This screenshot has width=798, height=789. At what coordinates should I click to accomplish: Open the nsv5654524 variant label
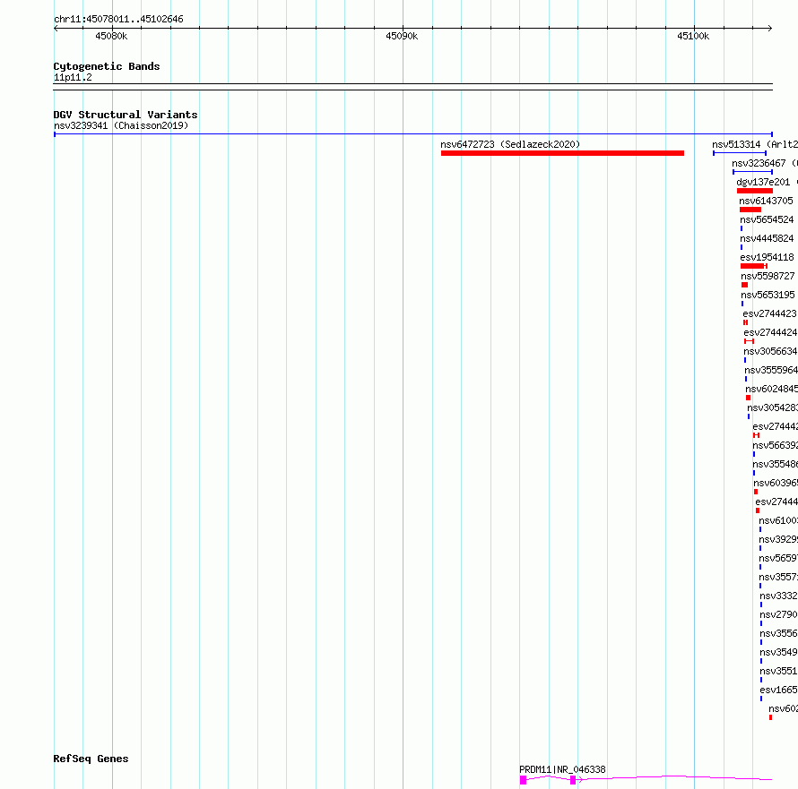point(767,219)
